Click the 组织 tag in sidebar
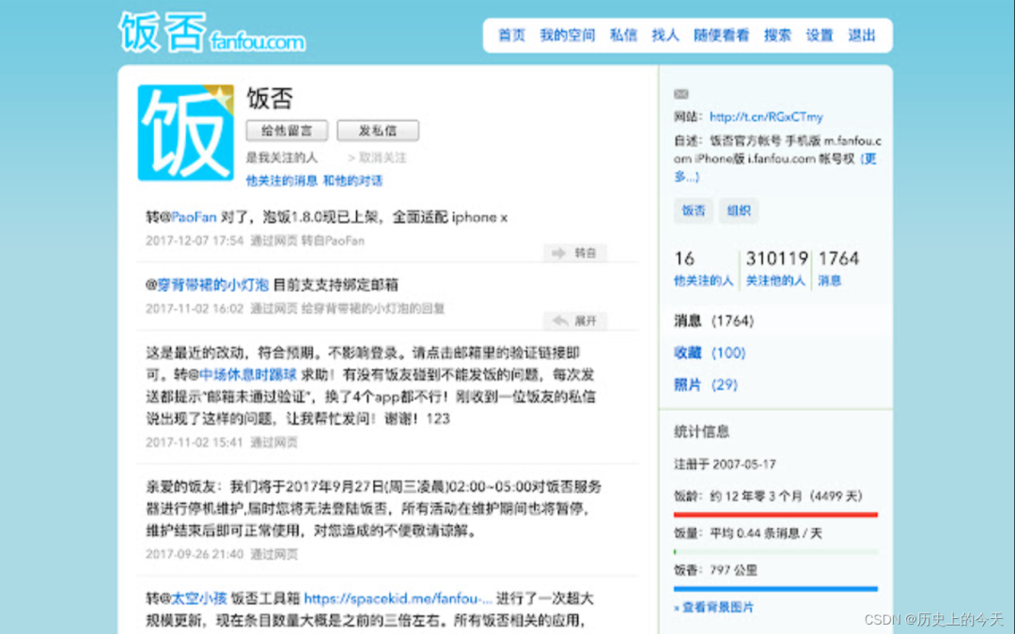This screenshot has height=634, width=1015. (739, 211)
